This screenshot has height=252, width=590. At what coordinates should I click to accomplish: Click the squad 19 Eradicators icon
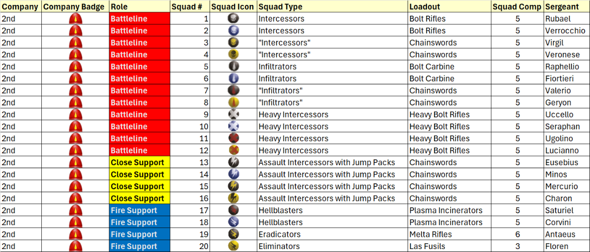(234, 234)
